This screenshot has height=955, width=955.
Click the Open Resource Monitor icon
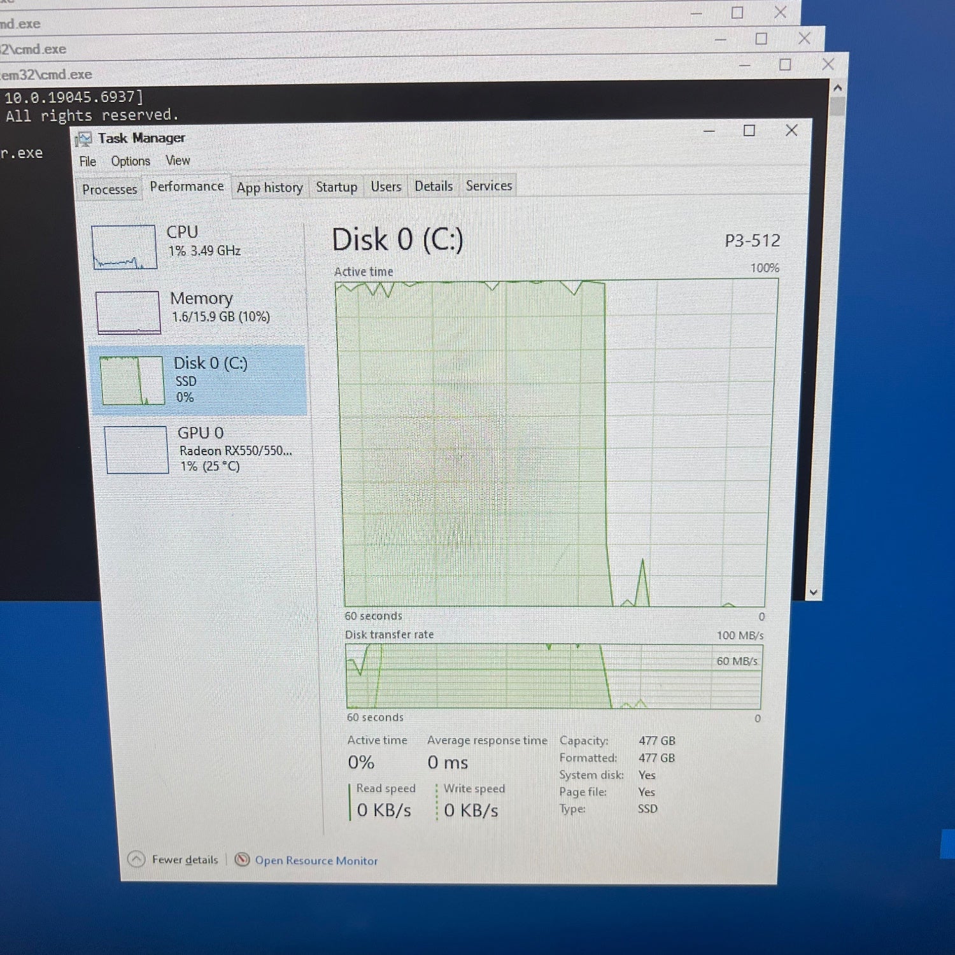[242, 860]
